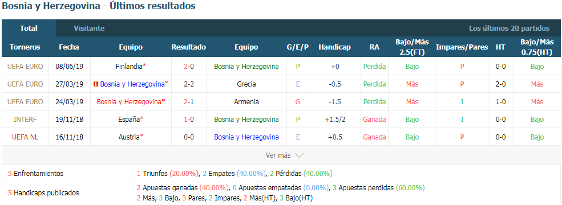Expand the Ver más chevron arrow
Screen dimensions: 562x205
pos(299,155)
